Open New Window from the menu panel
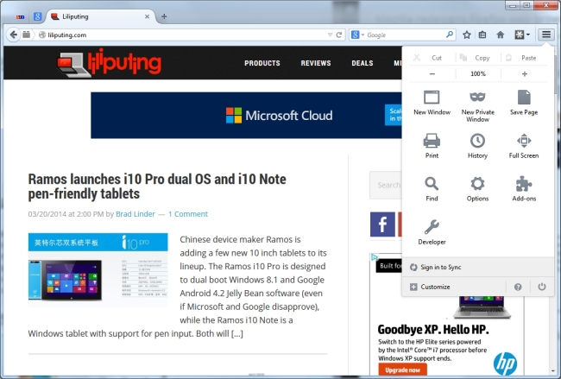This screenshot has width=561, height=379. [432, 103]
